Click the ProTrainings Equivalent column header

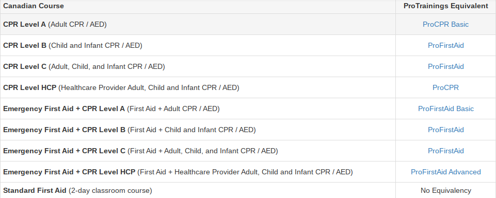click(446, 6)
